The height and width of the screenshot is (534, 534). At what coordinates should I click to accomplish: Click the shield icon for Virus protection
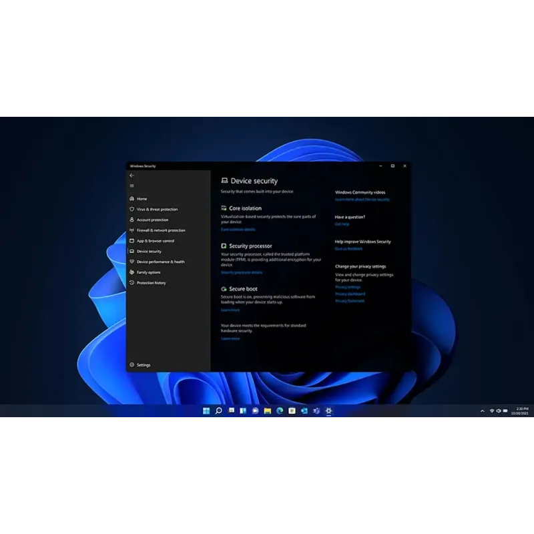click(131, 209)
